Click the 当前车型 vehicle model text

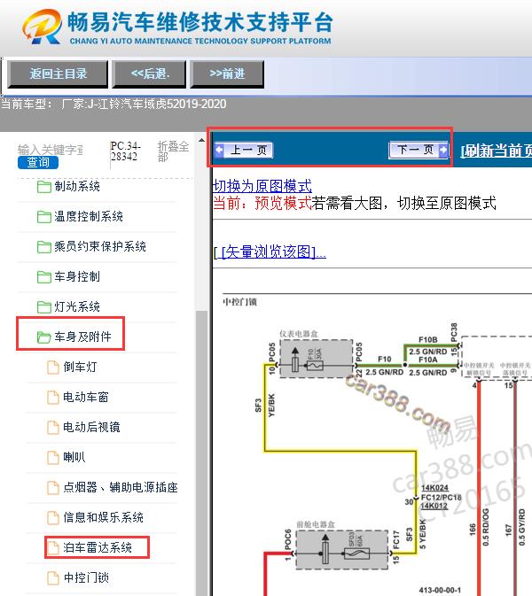point(113,104)
